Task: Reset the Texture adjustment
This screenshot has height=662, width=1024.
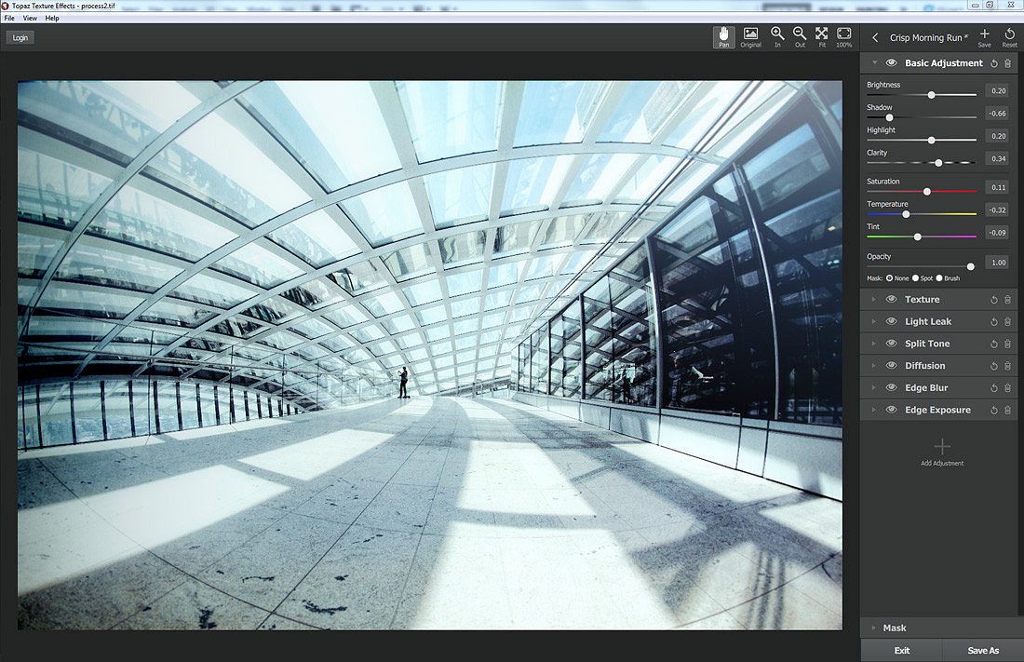Action: click(x=994, y=300)
